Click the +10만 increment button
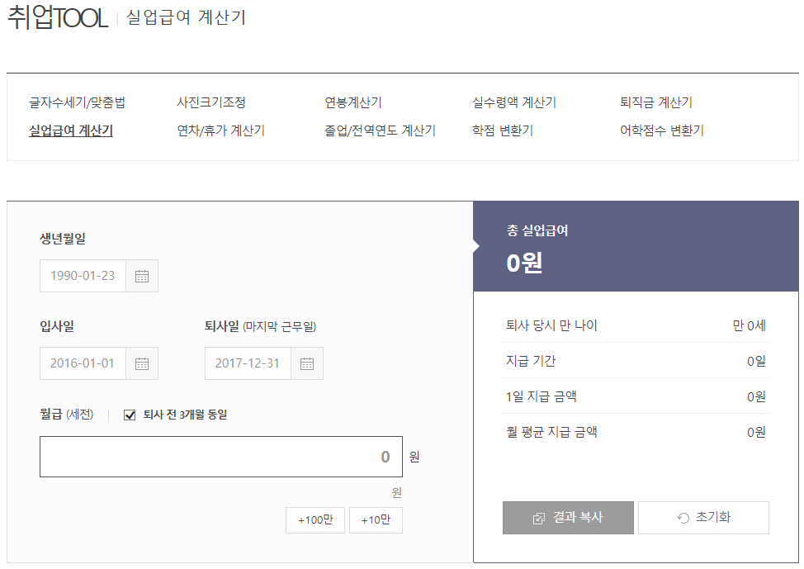This screenshot has width=804, height=569. (376, 520)
